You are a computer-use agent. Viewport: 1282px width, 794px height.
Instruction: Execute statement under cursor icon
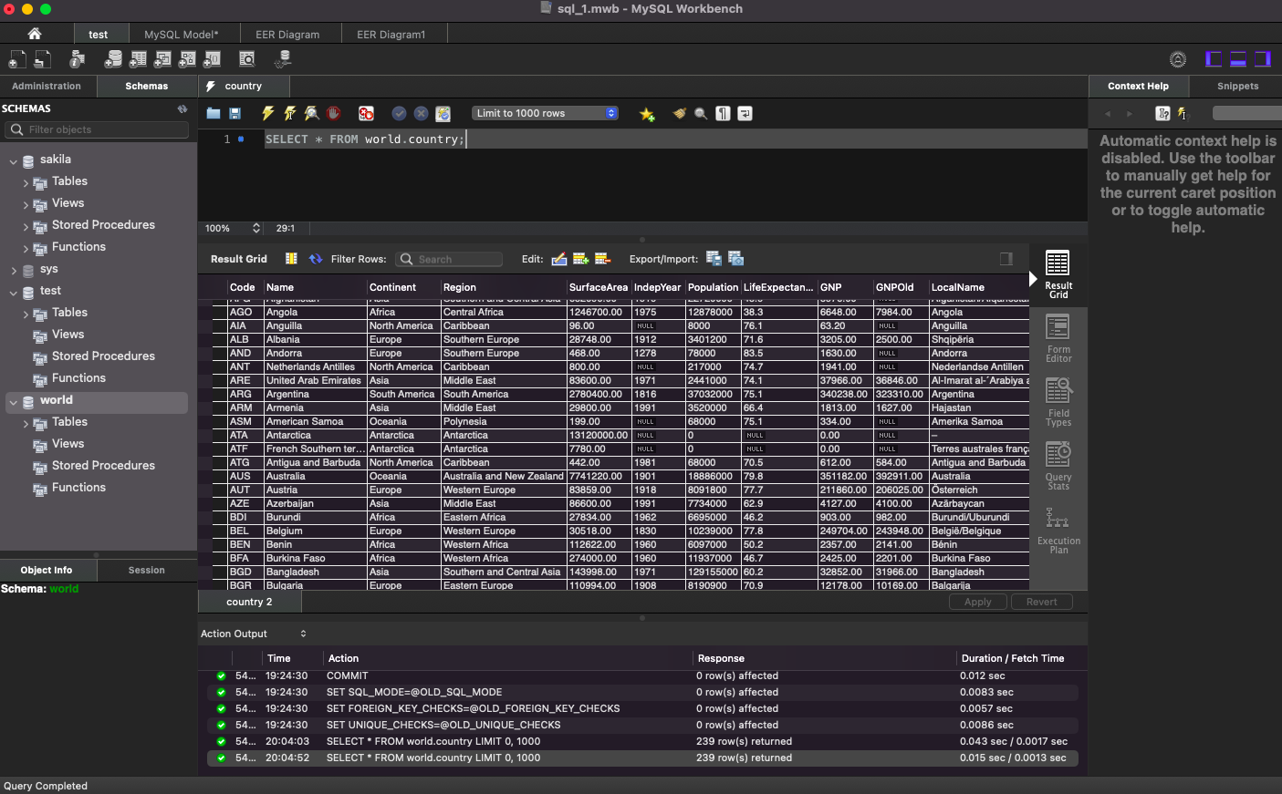pyautogui.click(x=290, y=114)
